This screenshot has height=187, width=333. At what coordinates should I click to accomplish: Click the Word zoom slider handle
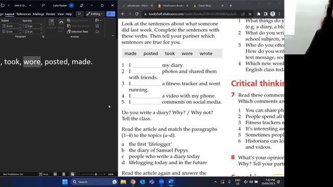point(96,174)
